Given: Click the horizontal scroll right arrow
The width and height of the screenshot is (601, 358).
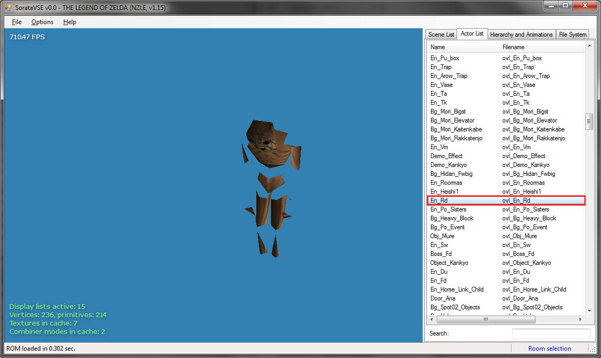Looking at the screenshot, I should point(580,319).
